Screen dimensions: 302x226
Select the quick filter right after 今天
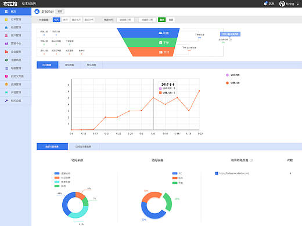click(x=66, y=20)
